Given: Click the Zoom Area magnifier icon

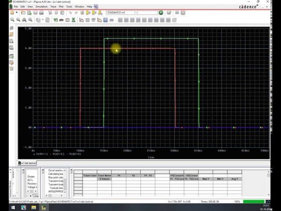Looking at the screenshot, I should pyautogui.click(x=24, y=20).
